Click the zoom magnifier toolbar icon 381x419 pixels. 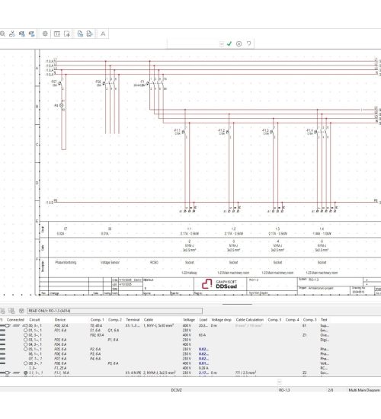click(2, 34)
